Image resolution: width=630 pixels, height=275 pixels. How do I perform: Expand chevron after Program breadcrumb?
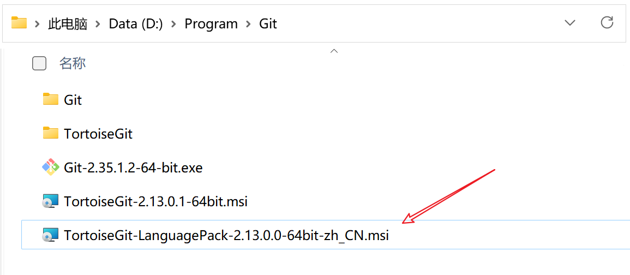pos(248,24)
